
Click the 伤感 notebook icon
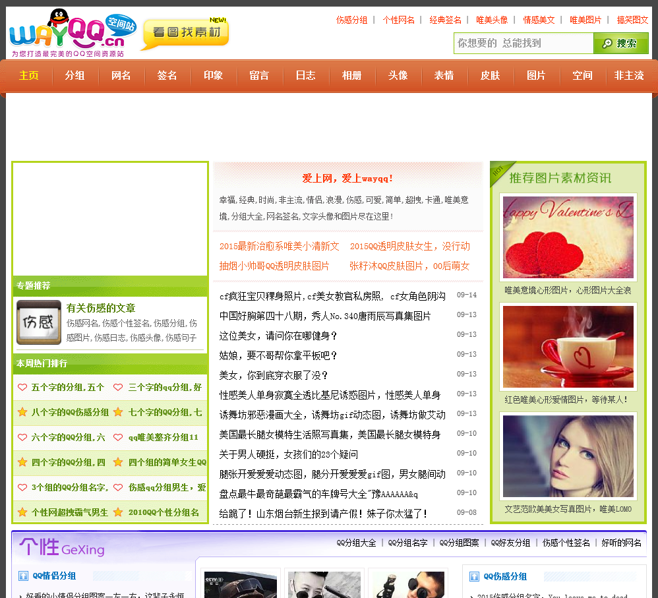pos(39,322)
